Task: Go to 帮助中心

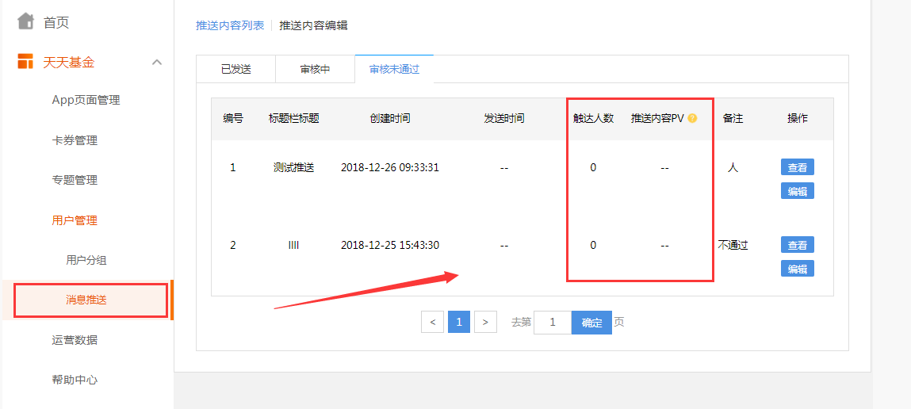Action: (x=75, y=380)
